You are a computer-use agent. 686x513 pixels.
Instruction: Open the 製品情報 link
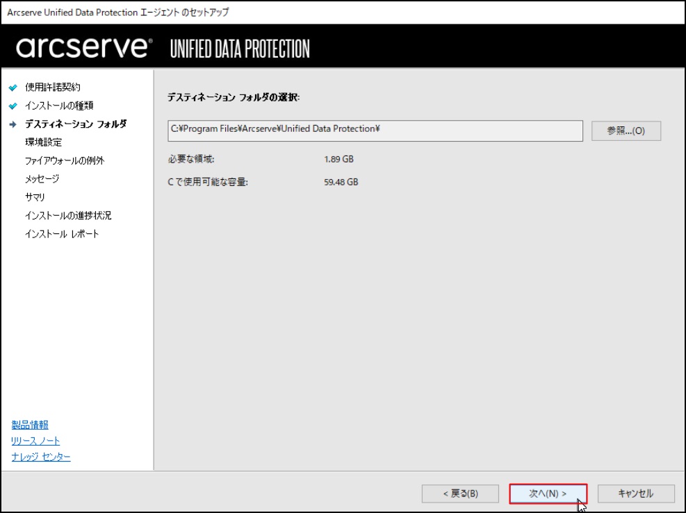coord(30,425)
